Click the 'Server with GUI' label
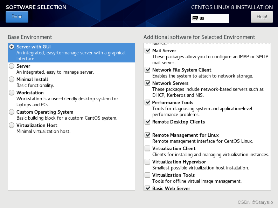The width and height of the screenshot is (278, 208). [34, 47]
